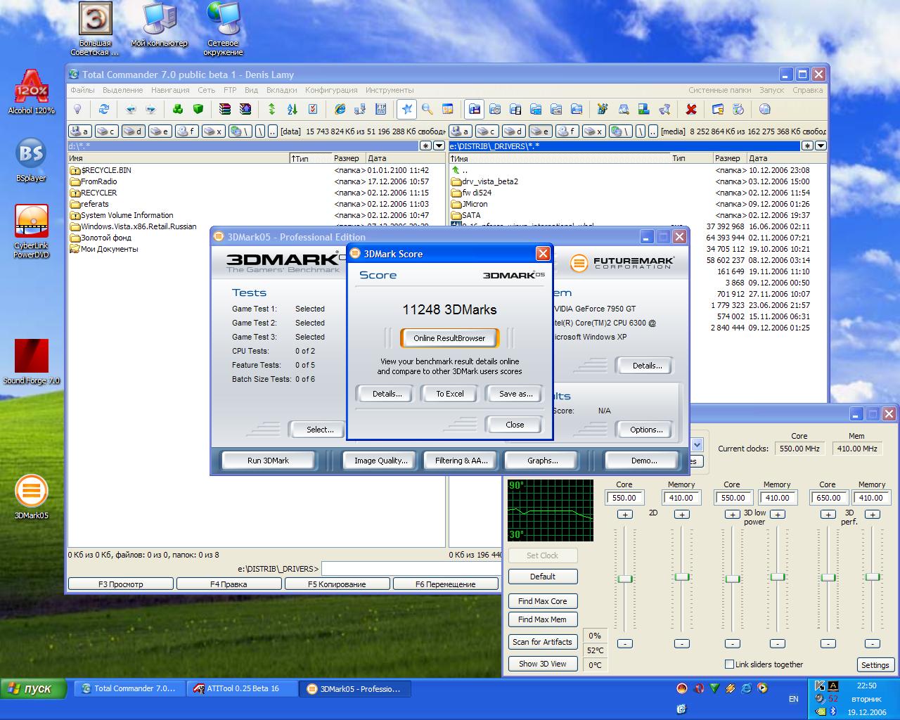This screenshot has width=900, height=720.
Task: Switch right panel to drive f
Action: click(x=567, y=131)
